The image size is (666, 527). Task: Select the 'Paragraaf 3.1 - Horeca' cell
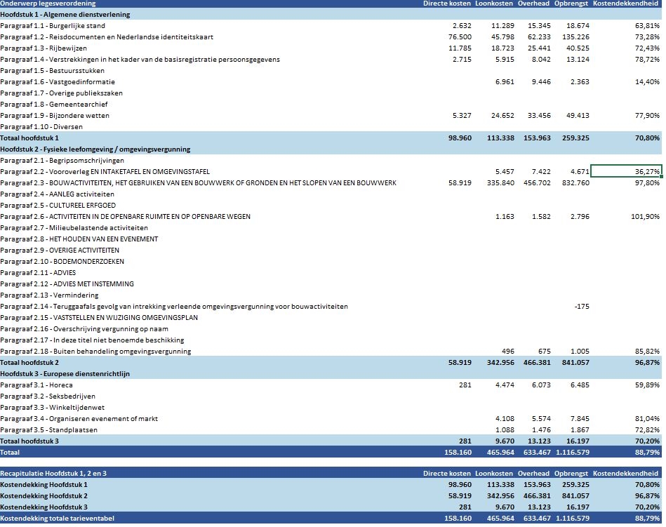coord(38,385)
